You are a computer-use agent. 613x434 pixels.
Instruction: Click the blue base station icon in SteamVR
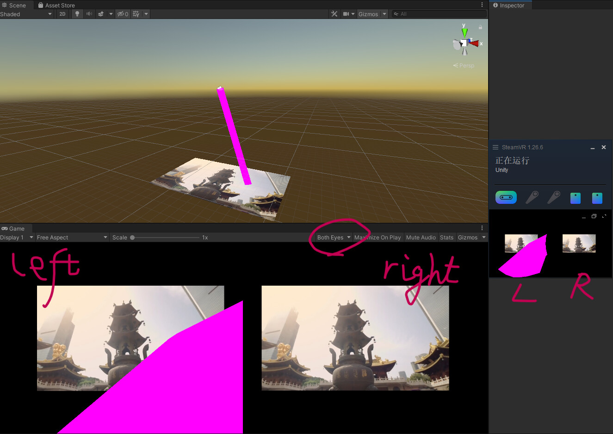(575, 197)
